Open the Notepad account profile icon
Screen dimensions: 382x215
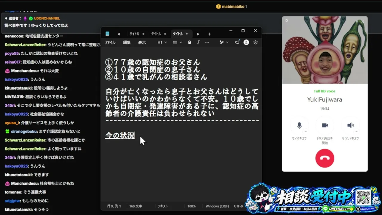(x=246, y=42)
